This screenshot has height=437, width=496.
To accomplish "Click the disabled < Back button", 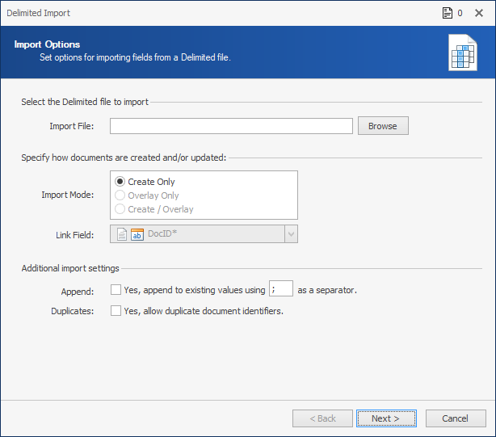I will tap(322, 418).
